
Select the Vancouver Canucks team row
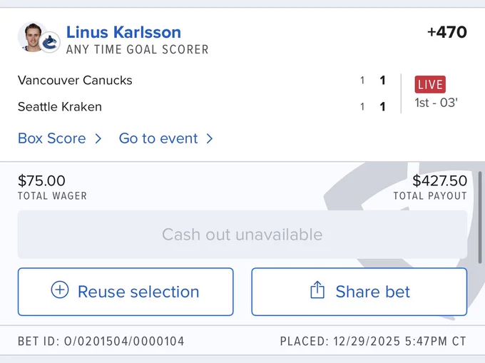[202, 81]
